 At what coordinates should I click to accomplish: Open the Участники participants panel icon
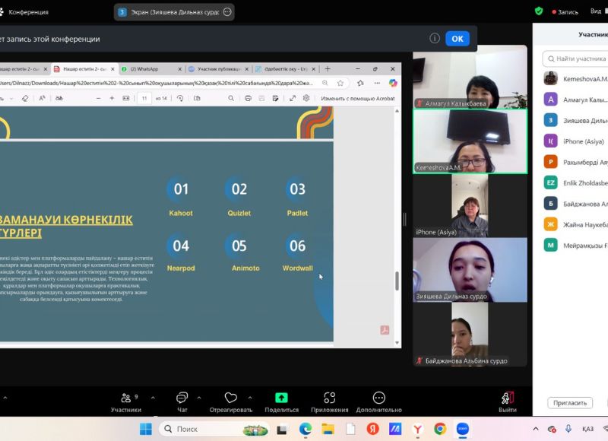(125, 398)
